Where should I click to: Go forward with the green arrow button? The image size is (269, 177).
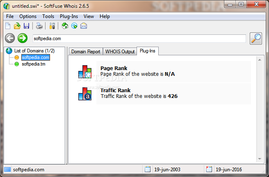[x=23, y=38]
